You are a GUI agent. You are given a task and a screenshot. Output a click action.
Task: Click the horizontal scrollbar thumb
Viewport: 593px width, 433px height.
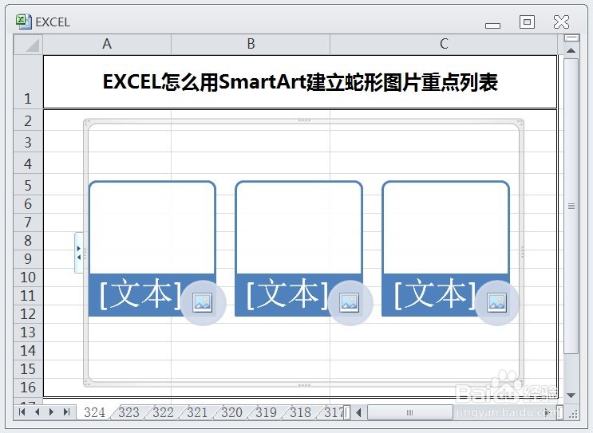click(x=410, y=412)
